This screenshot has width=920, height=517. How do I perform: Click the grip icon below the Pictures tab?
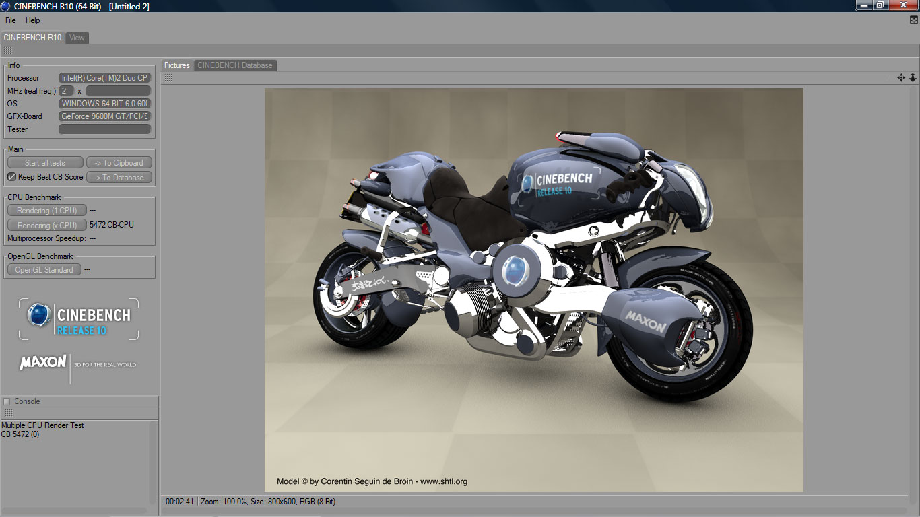click(x=168, y=78)
